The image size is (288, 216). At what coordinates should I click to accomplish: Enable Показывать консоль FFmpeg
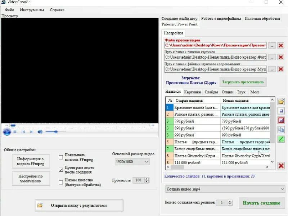click(60, 157)
